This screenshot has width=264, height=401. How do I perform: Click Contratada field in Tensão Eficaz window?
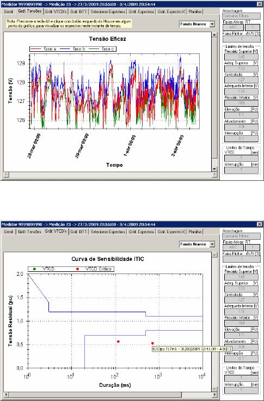tap(242, 80)
